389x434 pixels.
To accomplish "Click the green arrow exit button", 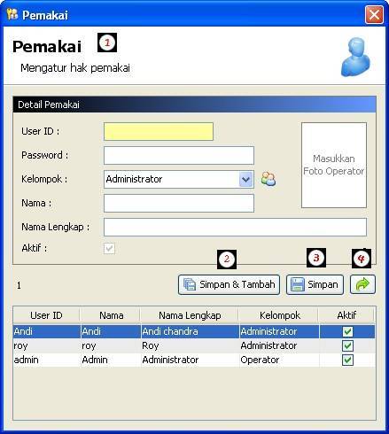I will coord(362,284).
